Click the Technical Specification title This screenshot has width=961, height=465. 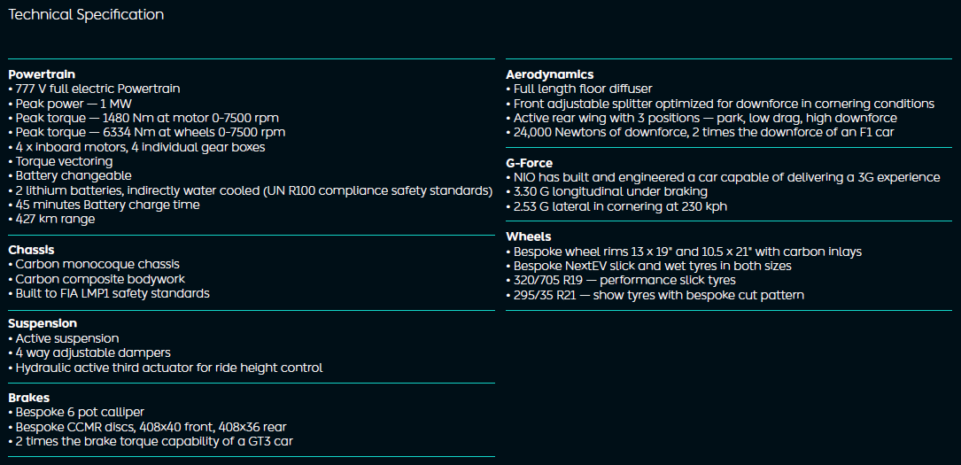pos(86,15)
